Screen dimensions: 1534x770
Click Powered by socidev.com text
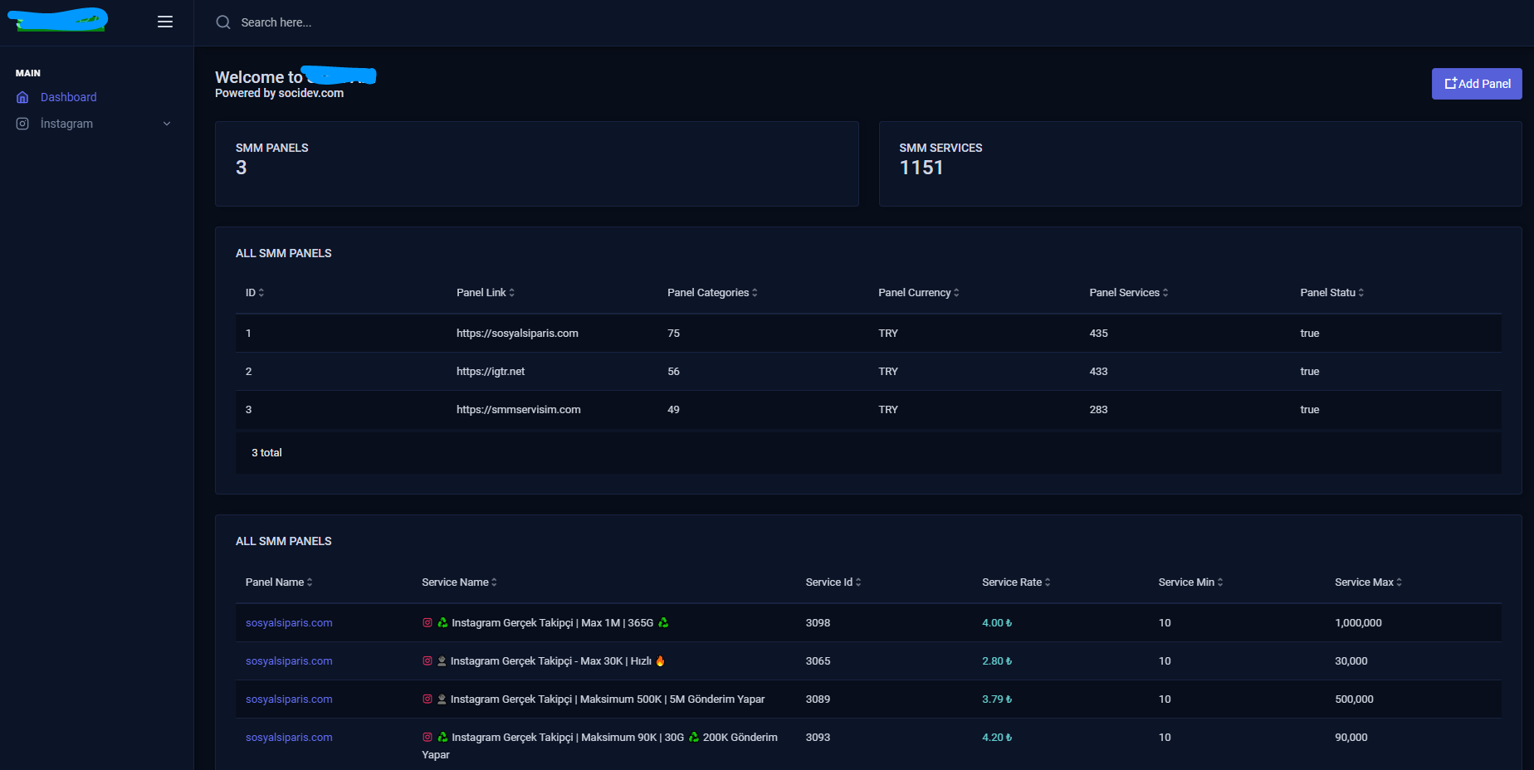pos(279,93)
